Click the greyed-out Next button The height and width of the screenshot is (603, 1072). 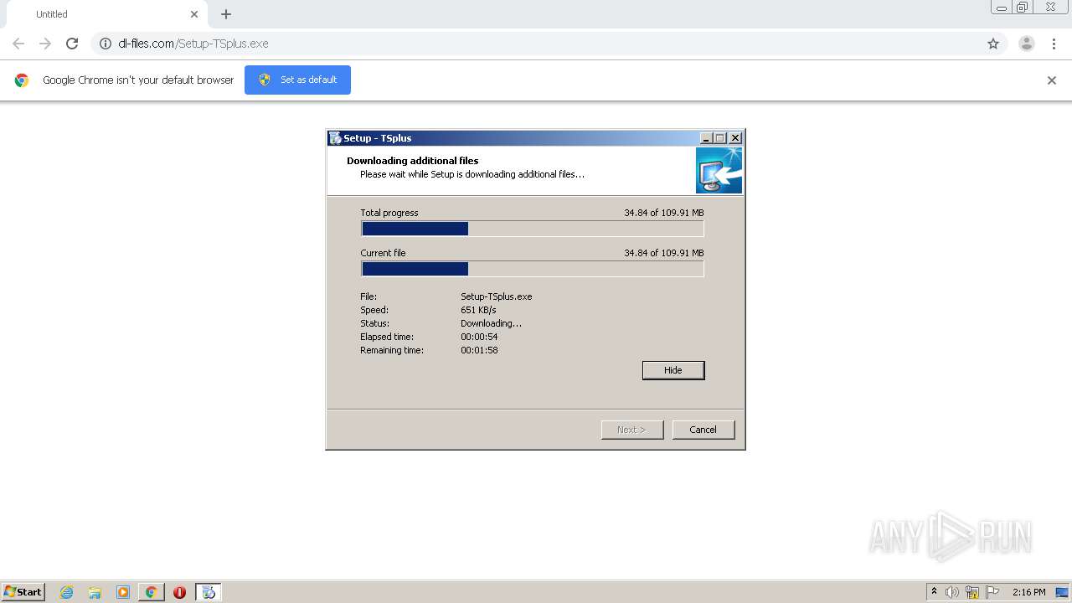point(632,430)
